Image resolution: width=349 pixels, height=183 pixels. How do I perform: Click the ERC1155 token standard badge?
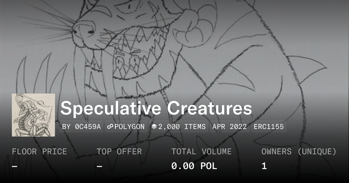click(x=269, y=127)
